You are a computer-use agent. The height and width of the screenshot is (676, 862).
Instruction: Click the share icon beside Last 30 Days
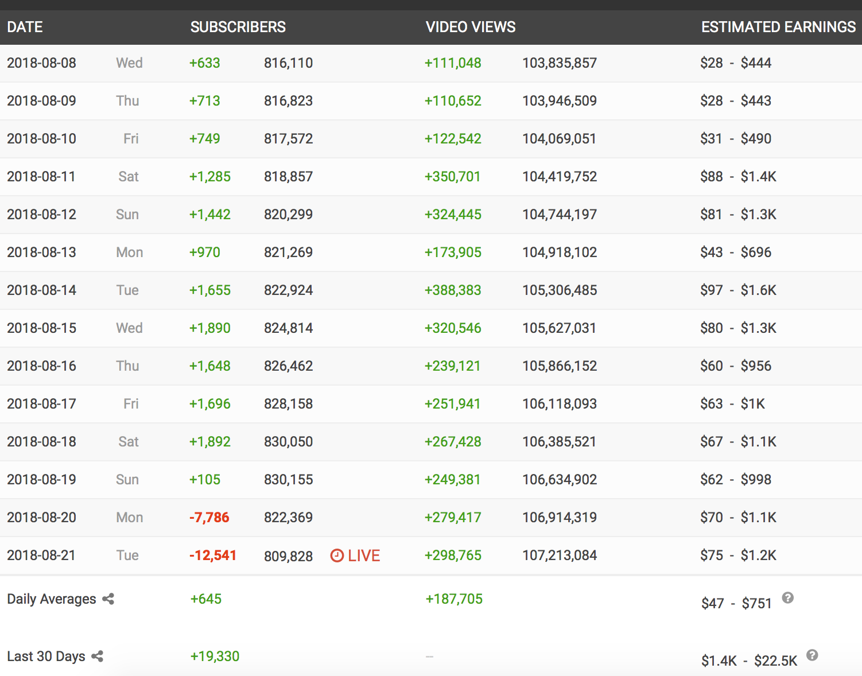[x=98, y=656]
